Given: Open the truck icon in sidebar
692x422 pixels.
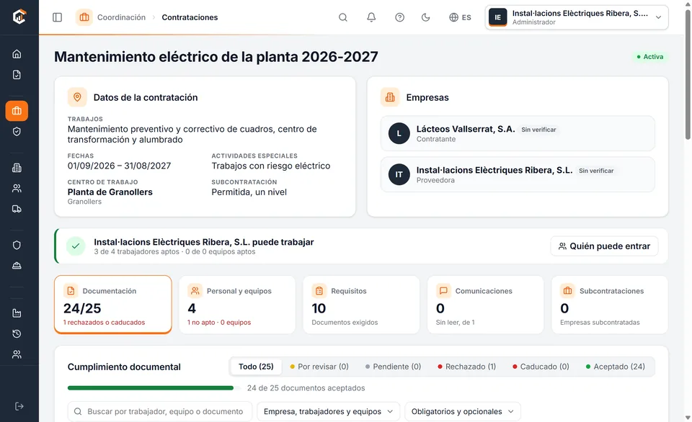Looking at the screenshot, I should coord(17,209).
